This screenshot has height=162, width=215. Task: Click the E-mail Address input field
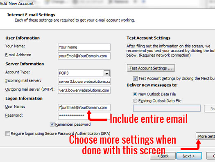[84, 56]
